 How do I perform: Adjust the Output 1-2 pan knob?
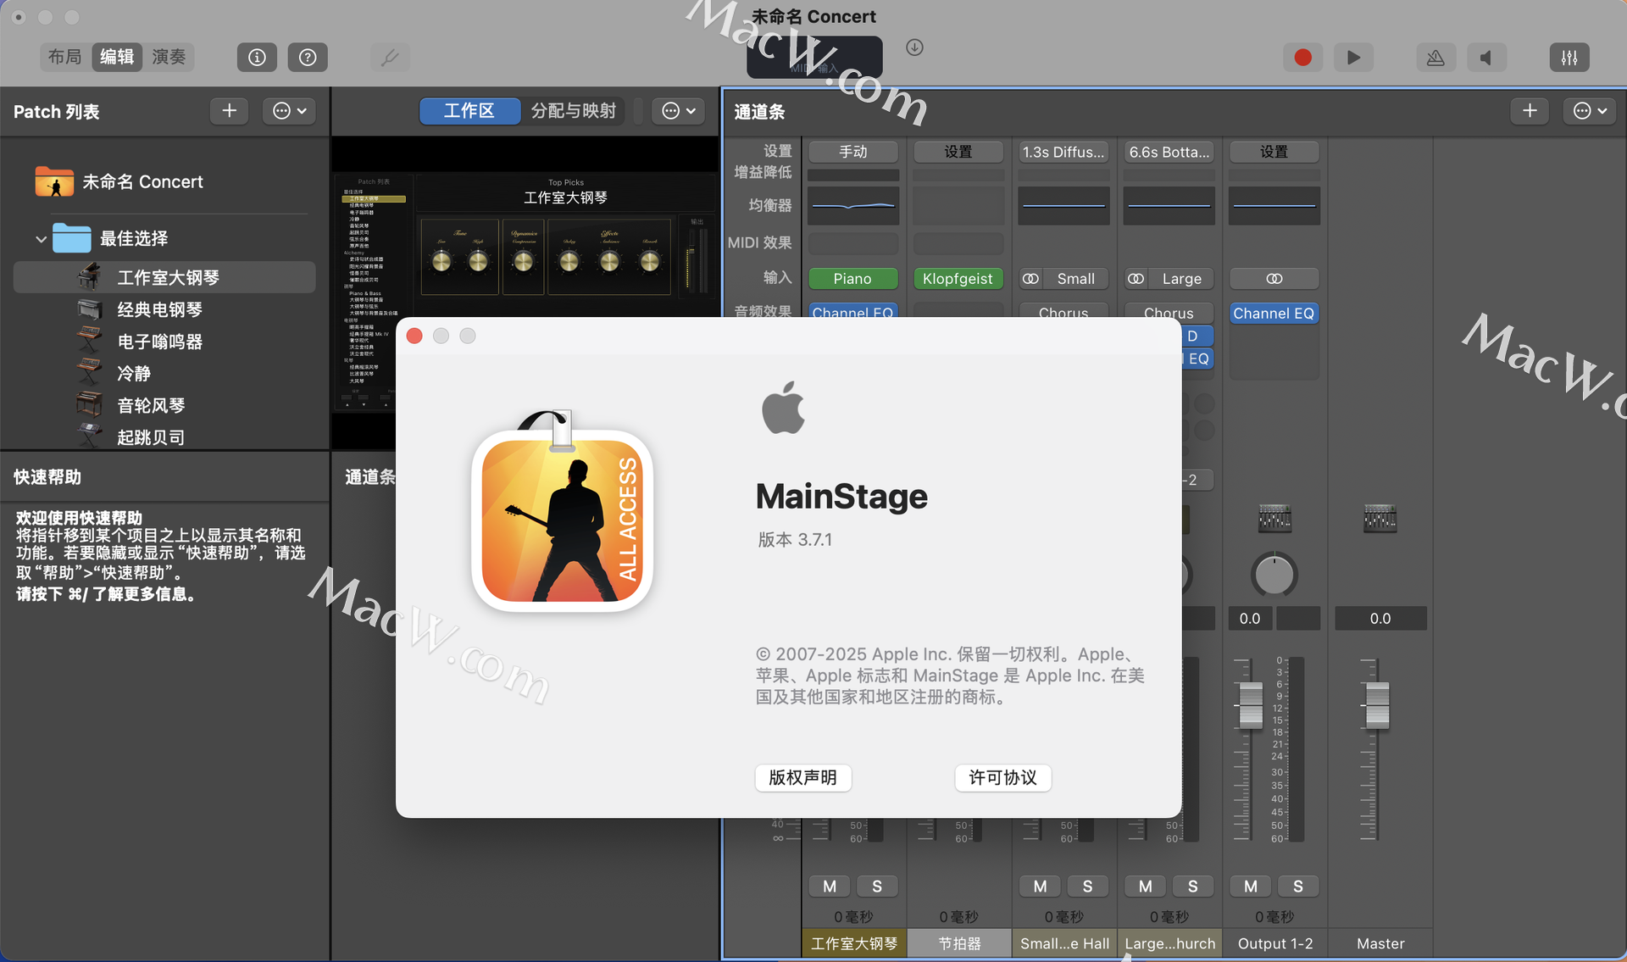(x=1274, y=575)
